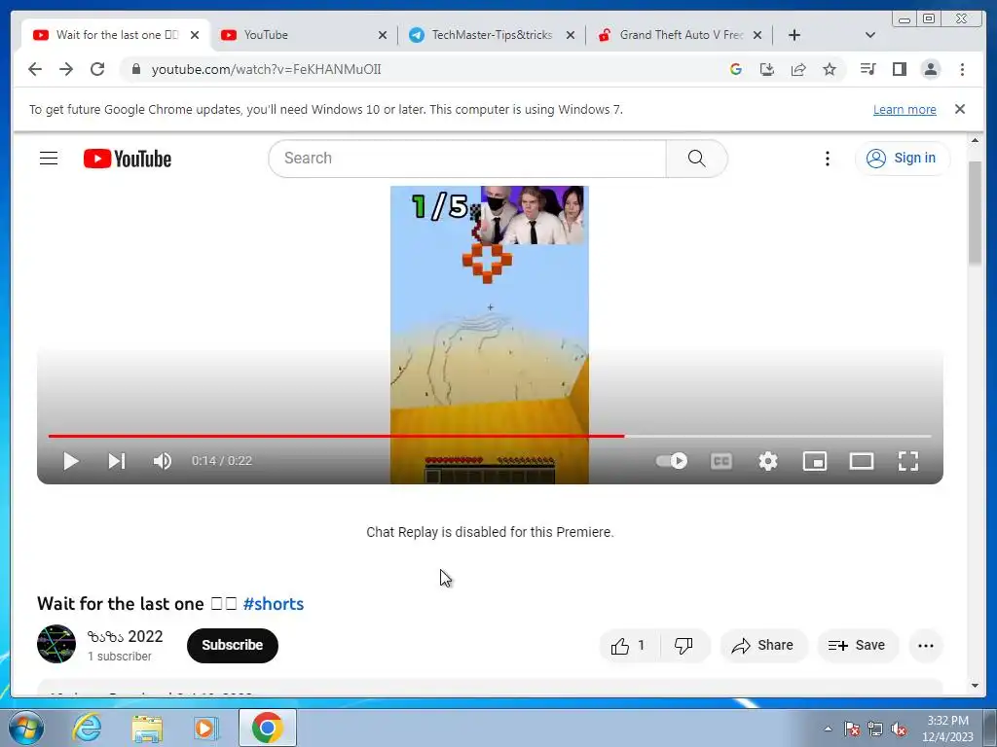Toggle Chrome side panel
The width and height of the screenshot is (997, 747).
[899, 69]
